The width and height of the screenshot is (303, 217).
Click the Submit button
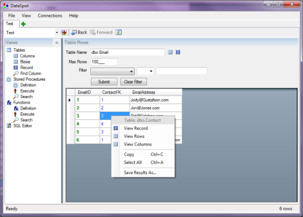[x=104, y=82]
